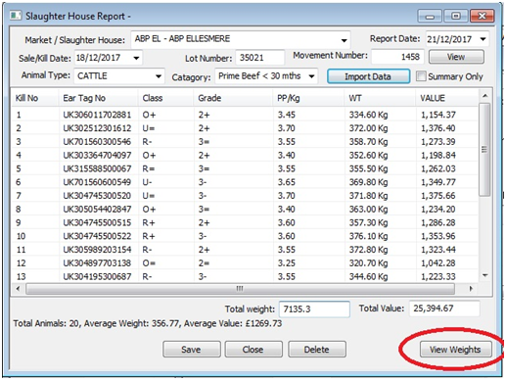Click the weight 376.10 Kg
Image resolution: width=506 pixels, height=380 pixels.
point(368,236)
